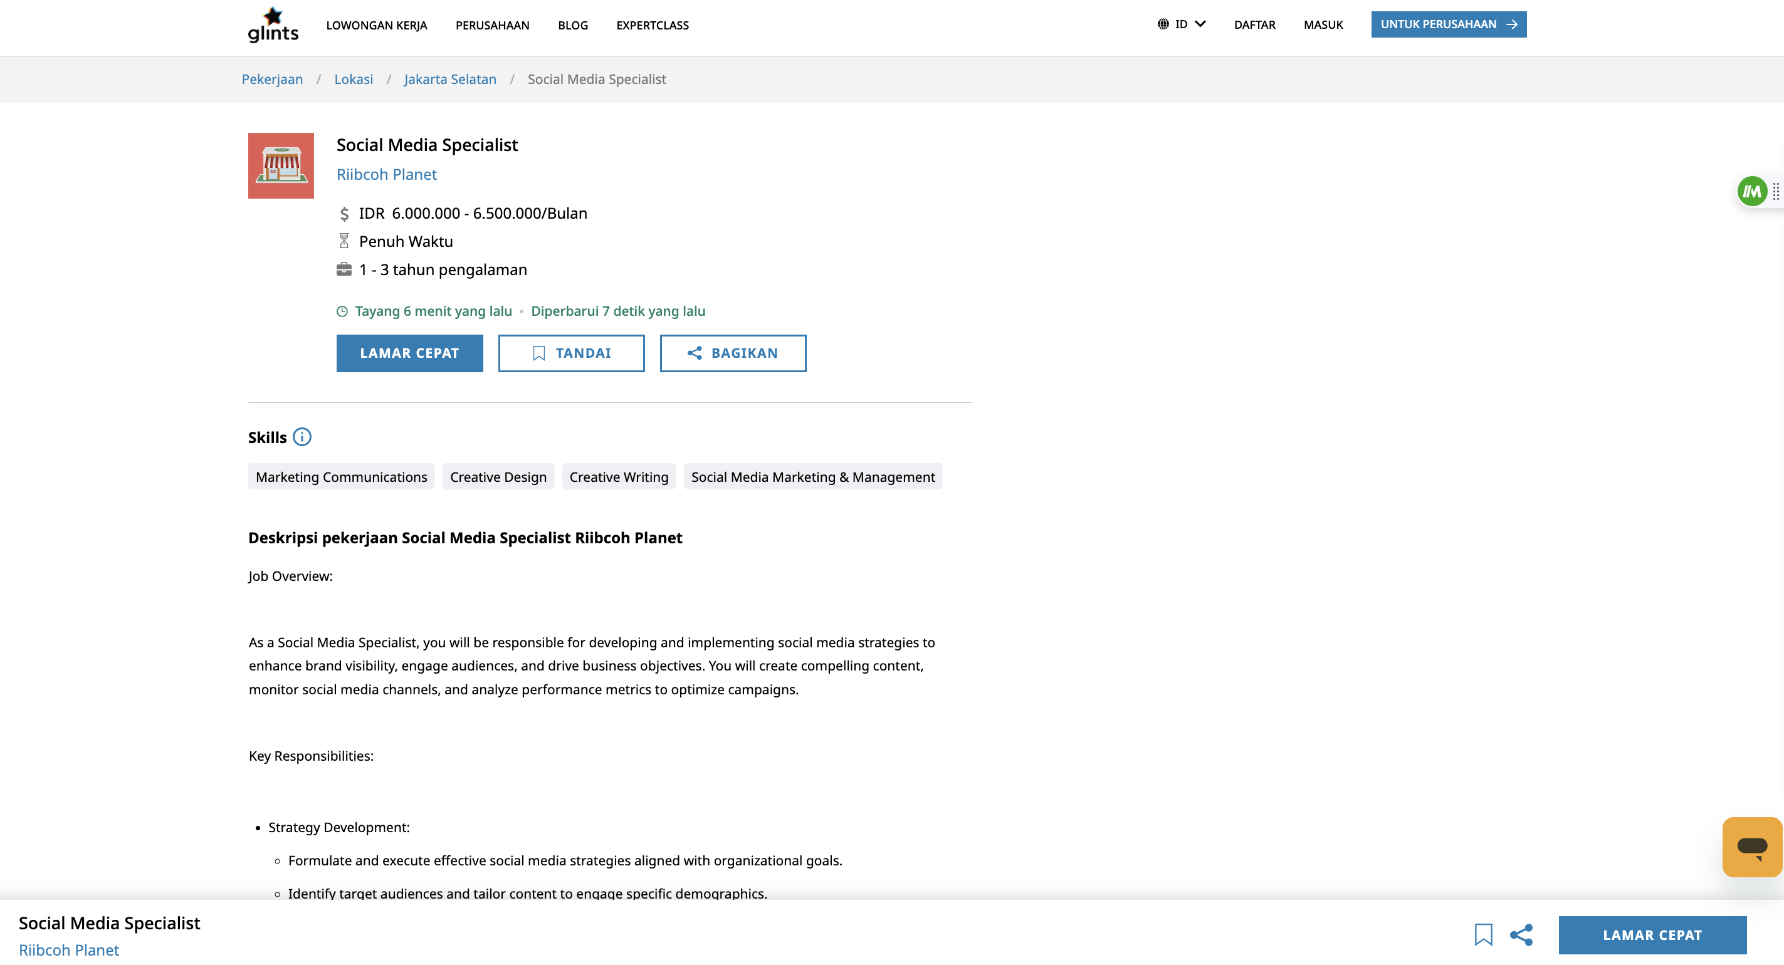
Task: Click the bookmark icon in the bottom bar
Action: click(x=1482, y=934)
